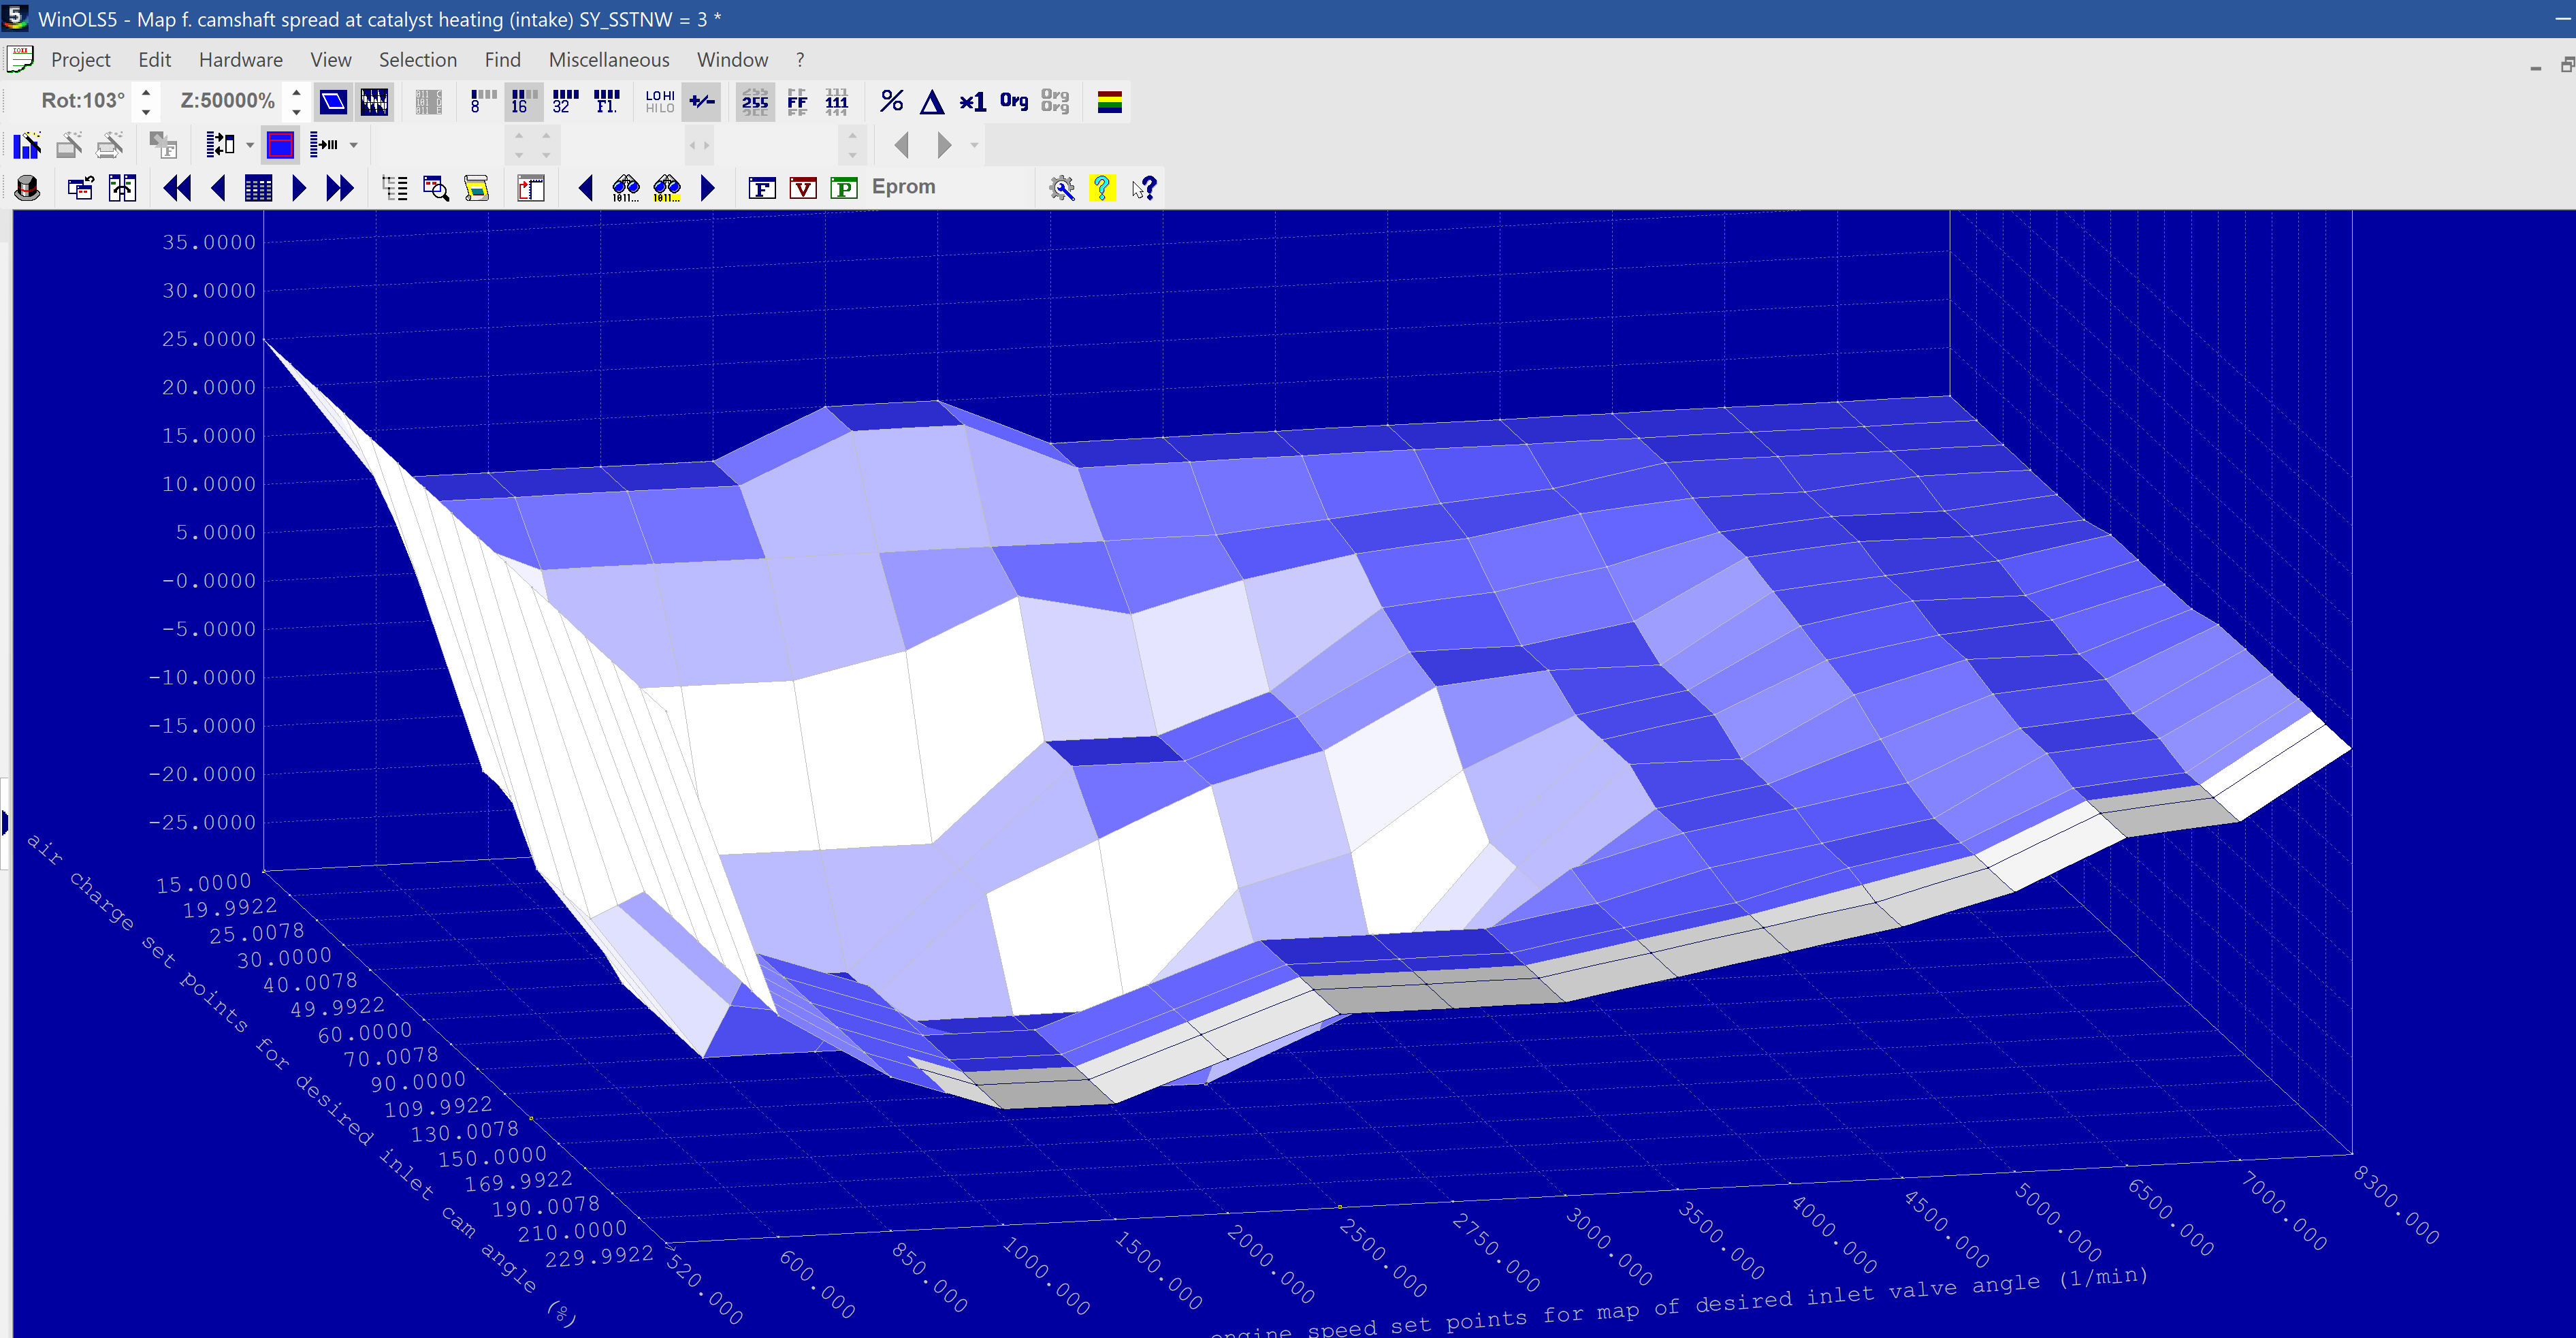
Task: Find next with right arrow after binoculars
Action: tap(708, 188)
